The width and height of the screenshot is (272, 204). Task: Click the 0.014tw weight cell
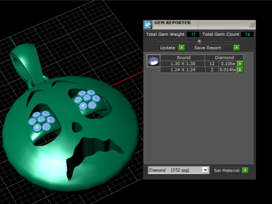pos(228,70)
